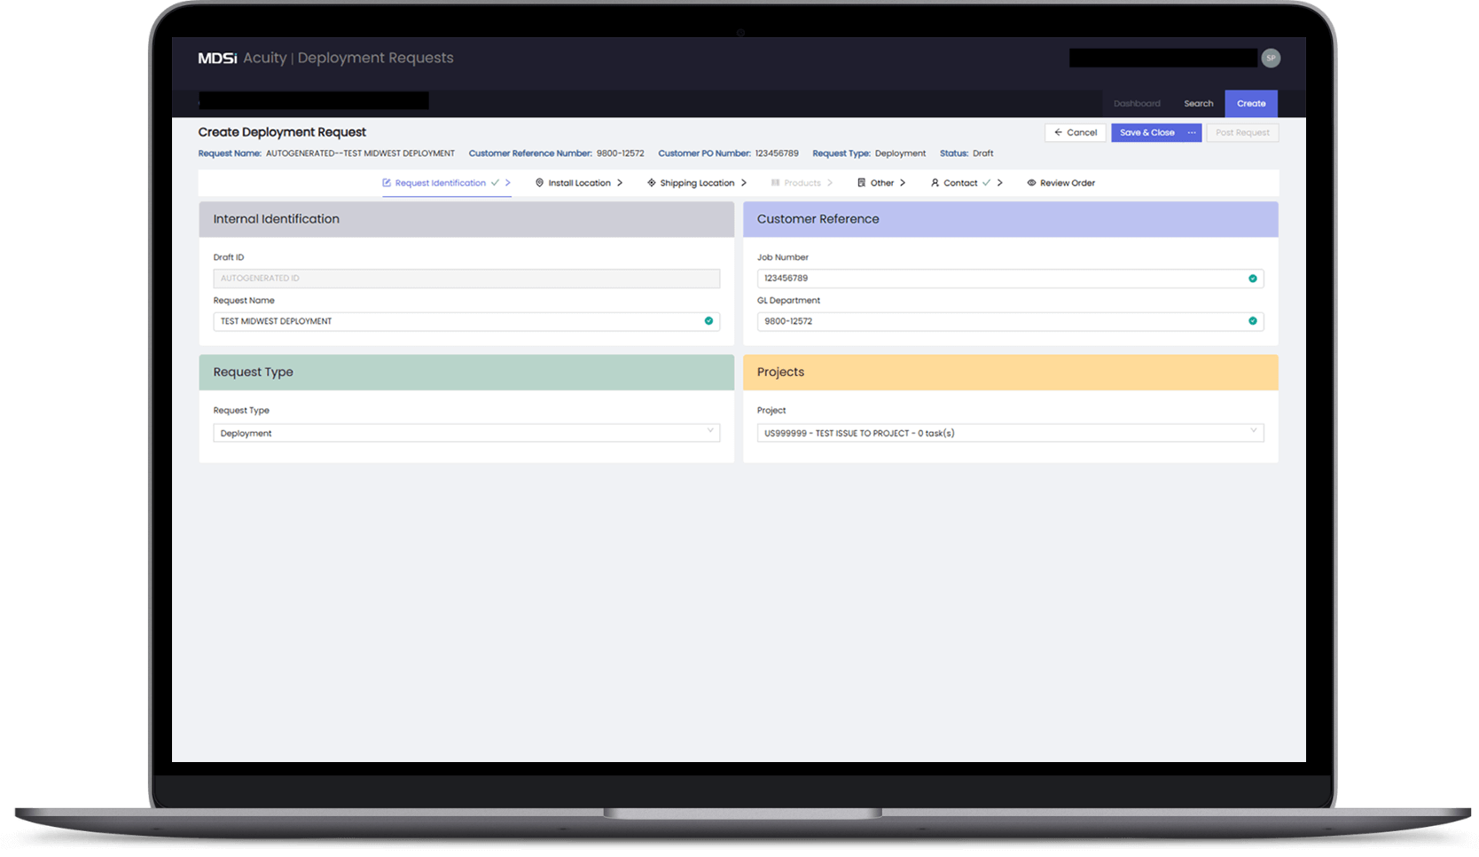Go to the Review Order step
Viewport: 1479px width, 857px height.
click(x=1061, y=183)
